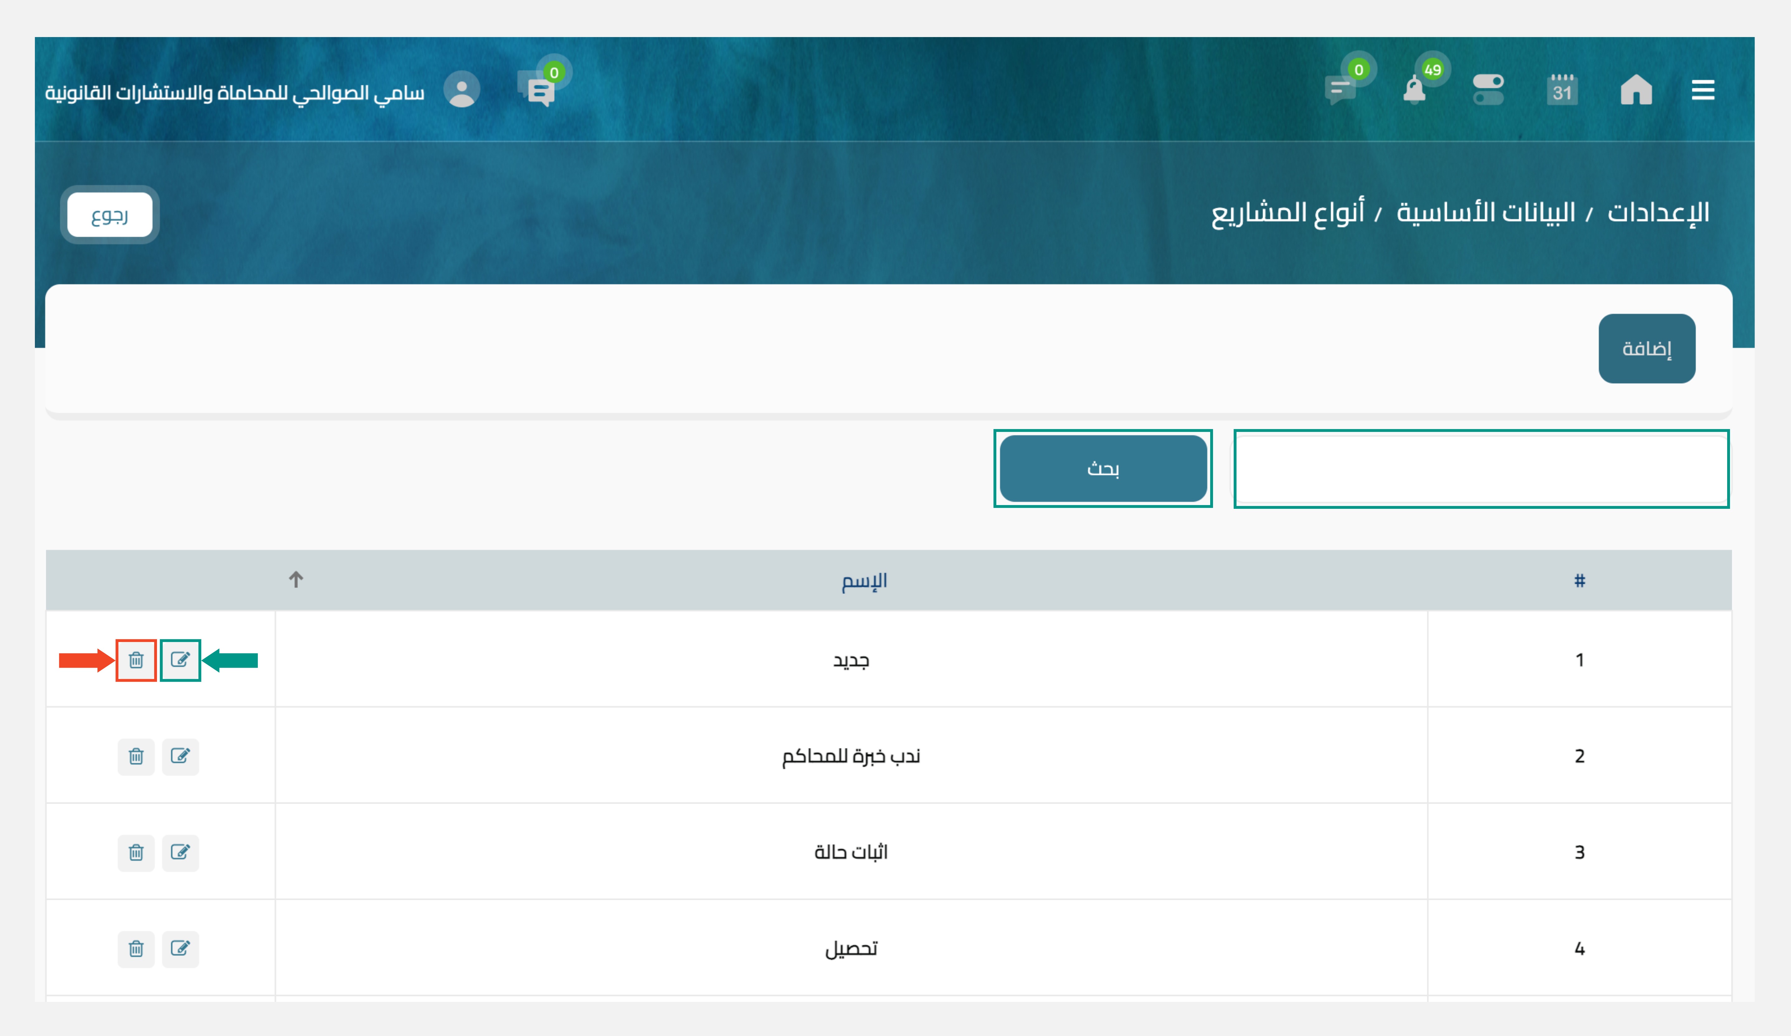
Task: Open messages icon beside the bell
Action: (1340, 90)
